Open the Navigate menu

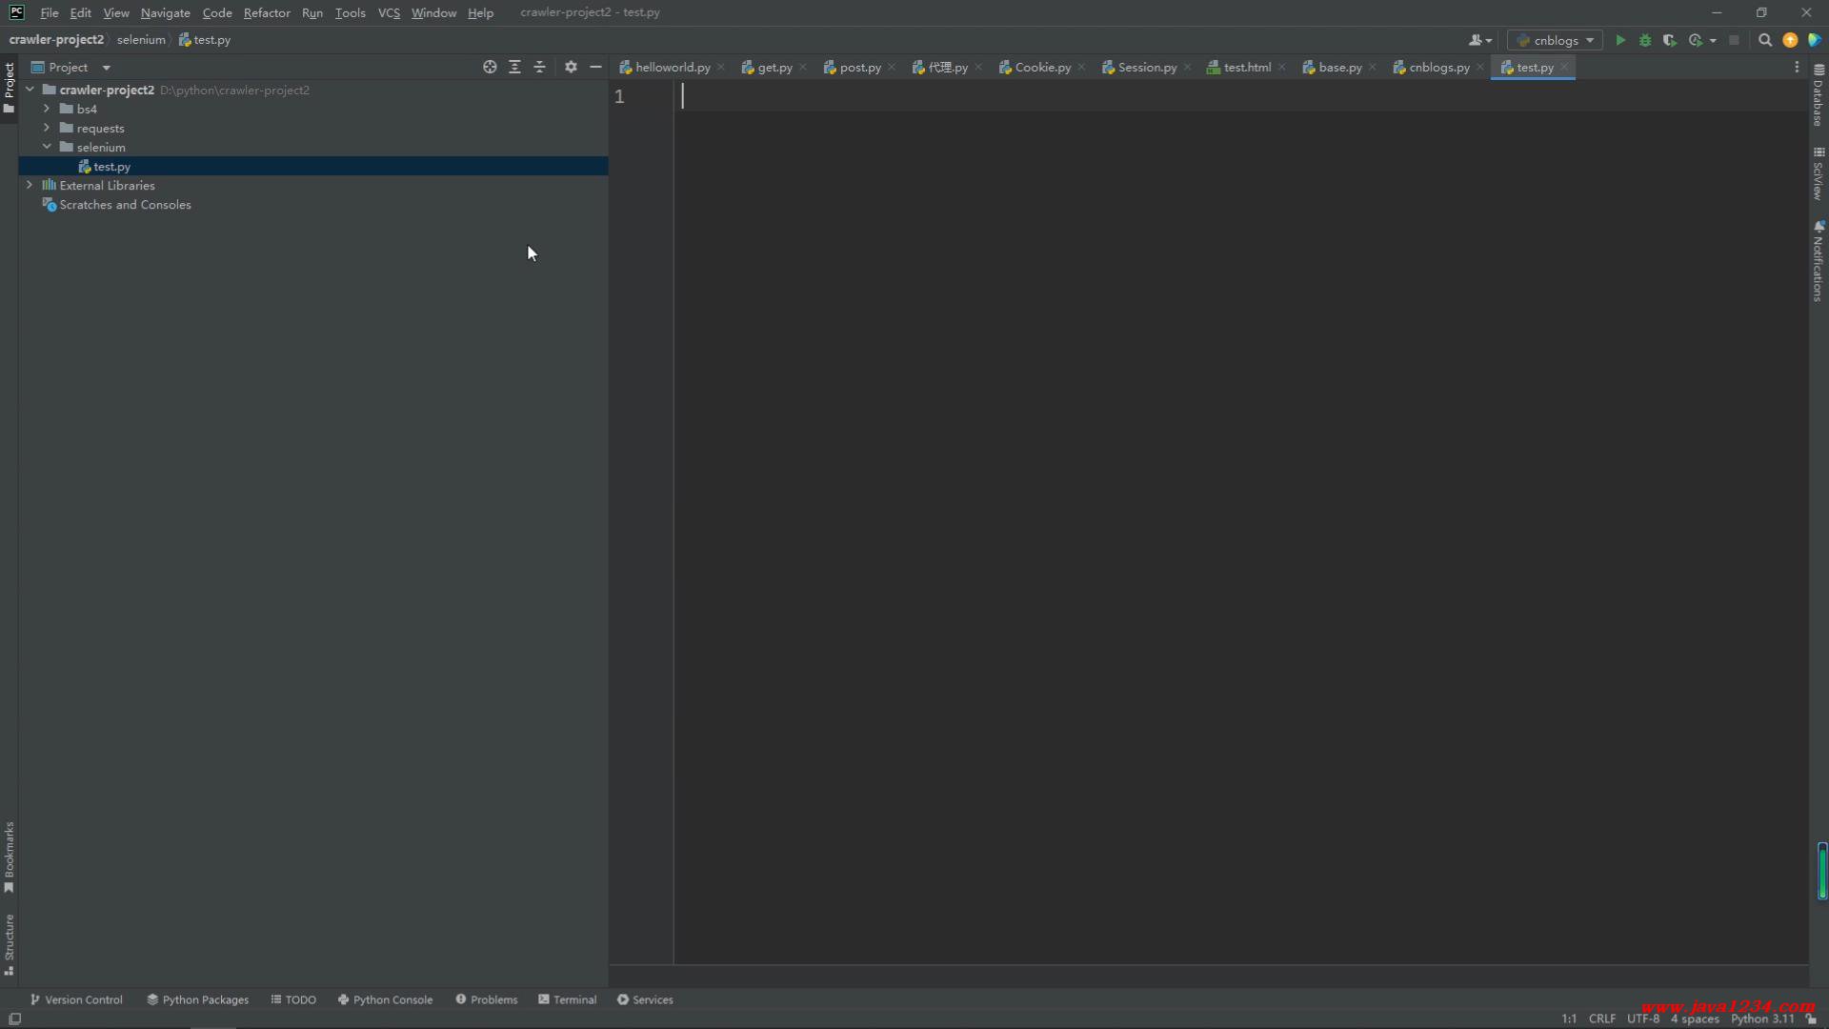click(165, 12)
